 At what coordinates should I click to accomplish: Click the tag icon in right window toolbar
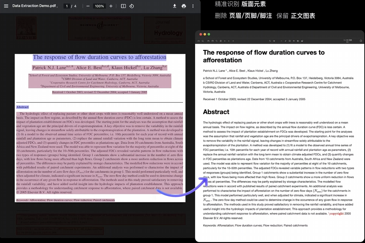point(217,41)
